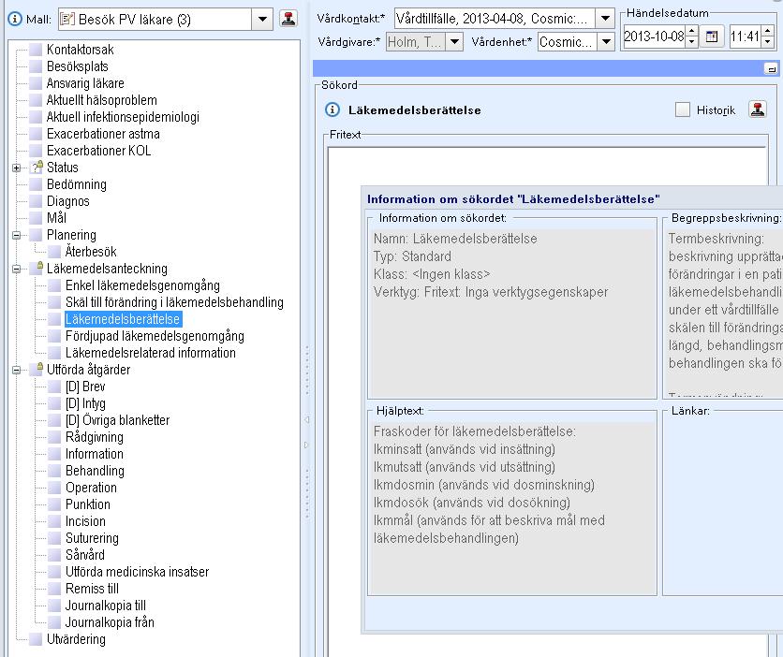Click the square icon beside Återbesök
Image resolution: width=783 pixels, height=657 pixels.
(x=54, y=252)
